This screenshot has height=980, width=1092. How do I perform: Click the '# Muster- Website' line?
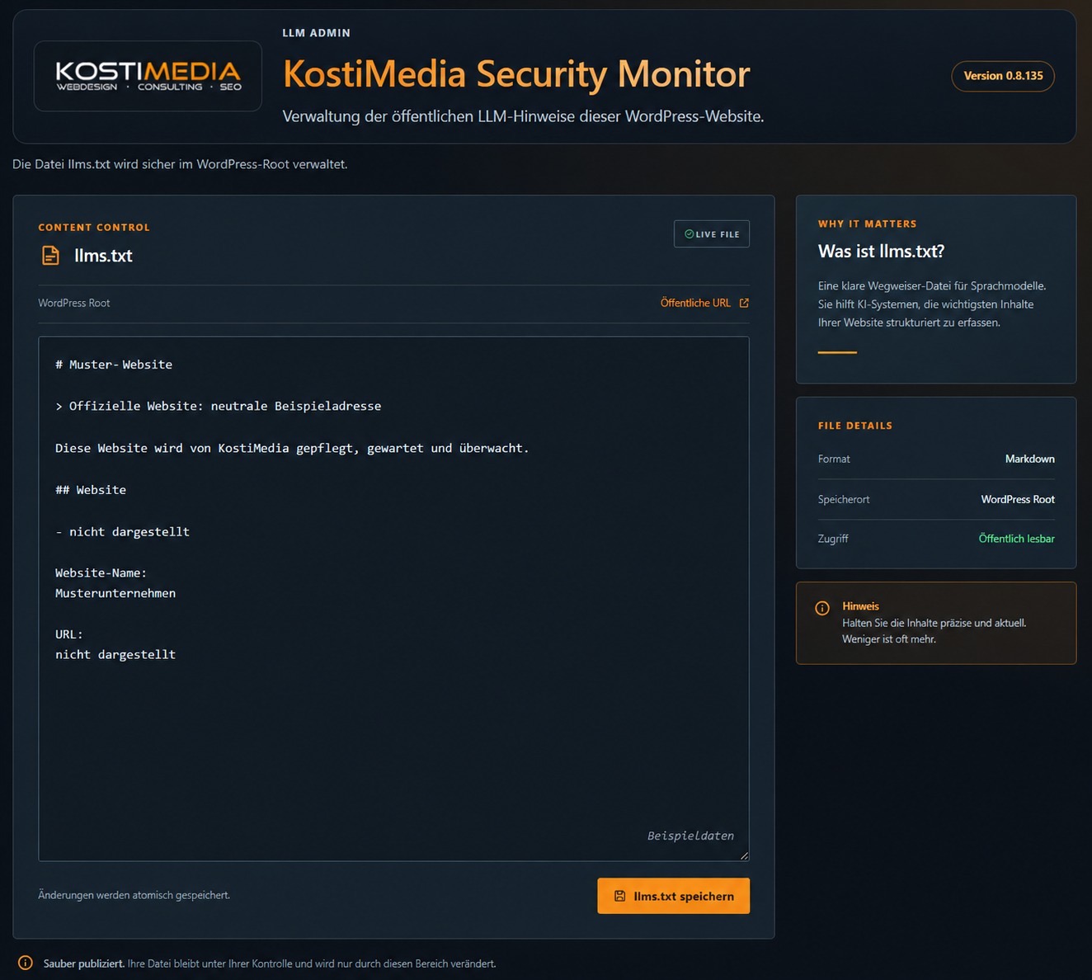(114, 365)
